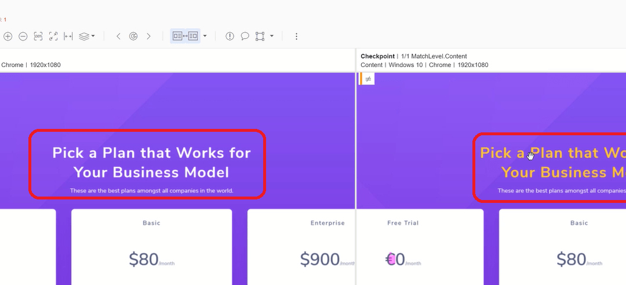Select the region annotation tool
The width and height of the screenshot is (626, 285).
point(260,36)
